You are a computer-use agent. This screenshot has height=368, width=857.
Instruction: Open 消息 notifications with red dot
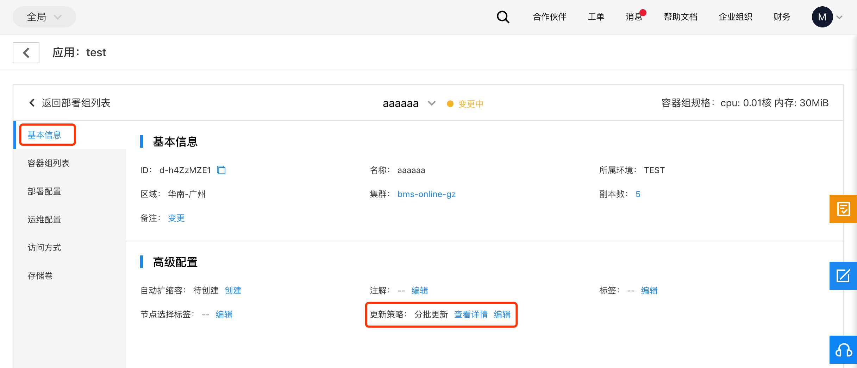pos(634,17)
